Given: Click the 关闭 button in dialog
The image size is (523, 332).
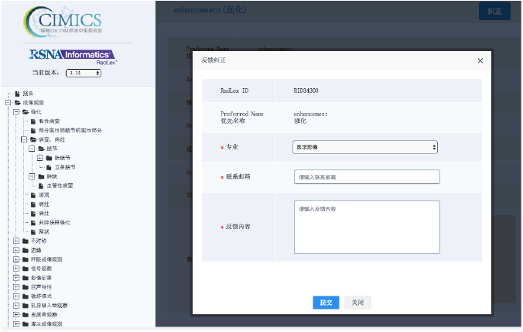Looking at the screenshot, I should click(356, 303).
